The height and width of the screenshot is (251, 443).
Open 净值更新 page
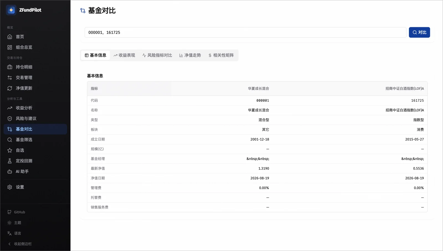(35, 88)
